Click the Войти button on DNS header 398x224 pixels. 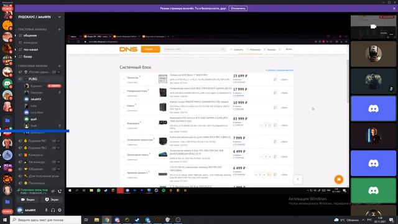pos(289,49)
